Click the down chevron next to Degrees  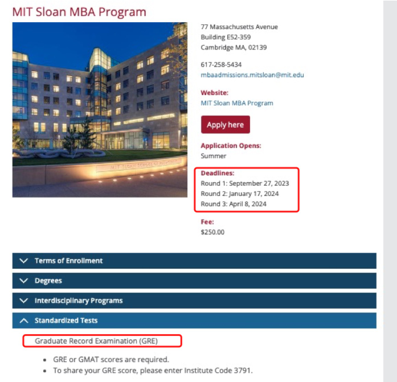pyautogui.click(x=23, y=281)
